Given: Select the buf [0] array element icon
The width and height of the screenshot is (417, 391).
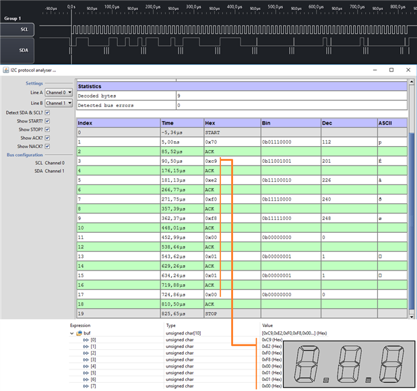Looking at the screenshot, I should coord(86,341).
